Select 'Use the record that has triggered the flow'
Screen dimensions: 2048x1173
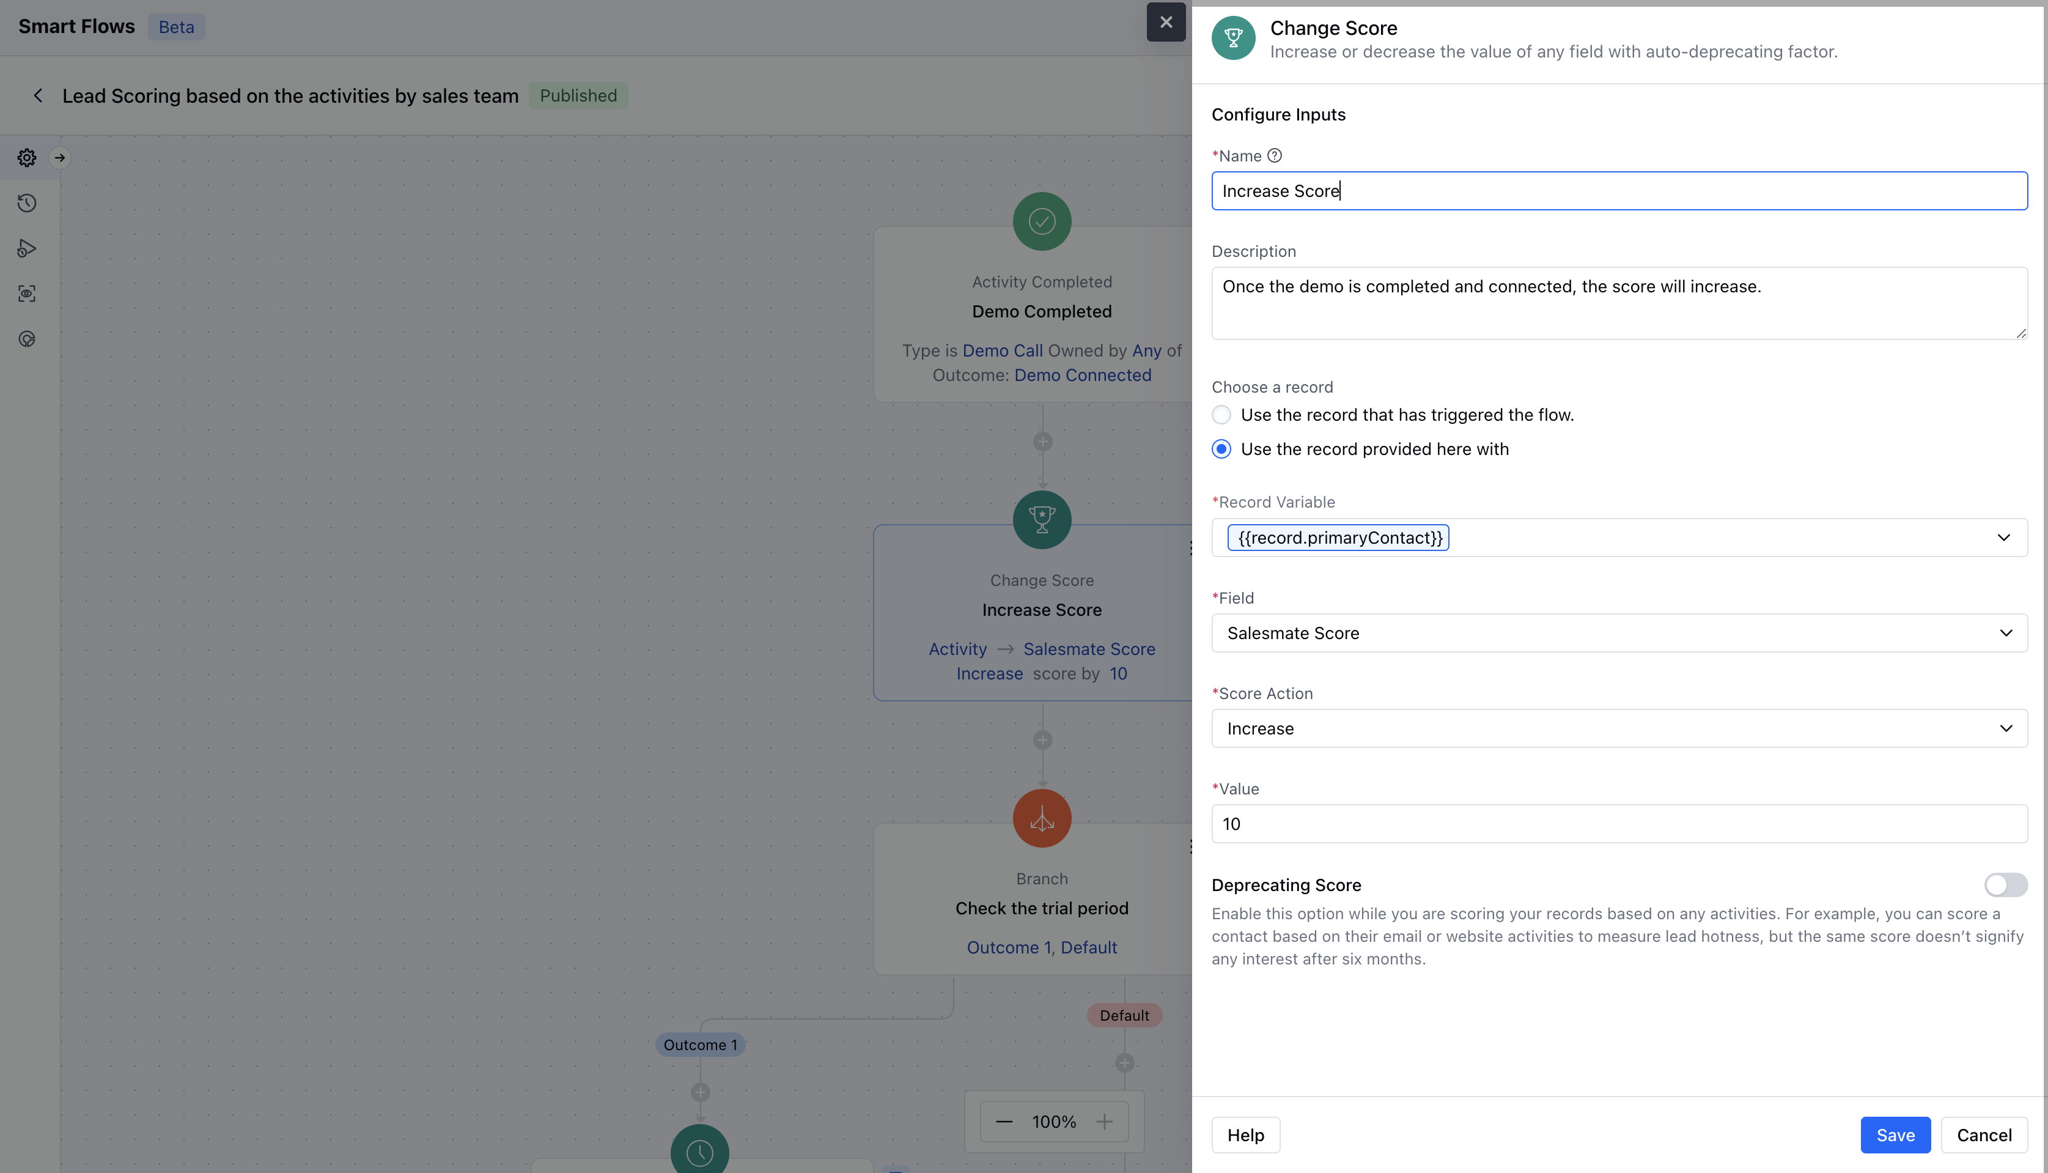1221,415
